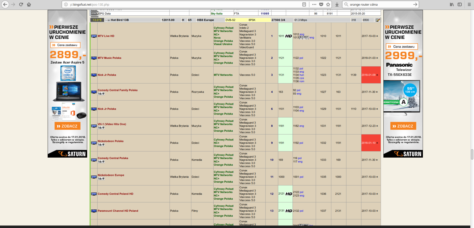Click the 61.3 Mbps bitrate value
The image size is (474, 228).
point(300,20)
